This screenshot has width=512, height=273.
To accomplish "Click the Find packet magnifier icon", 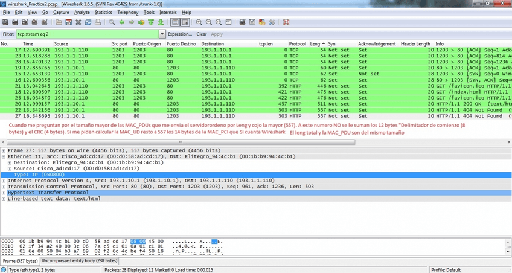I will coord(112,22).
